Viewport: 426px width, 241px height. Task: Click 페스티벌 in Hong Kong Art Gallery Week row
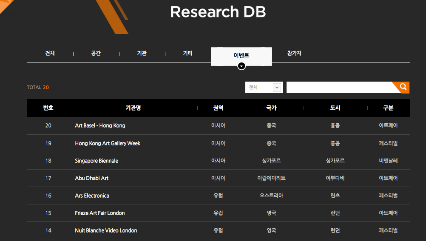[x=388, y=143]
